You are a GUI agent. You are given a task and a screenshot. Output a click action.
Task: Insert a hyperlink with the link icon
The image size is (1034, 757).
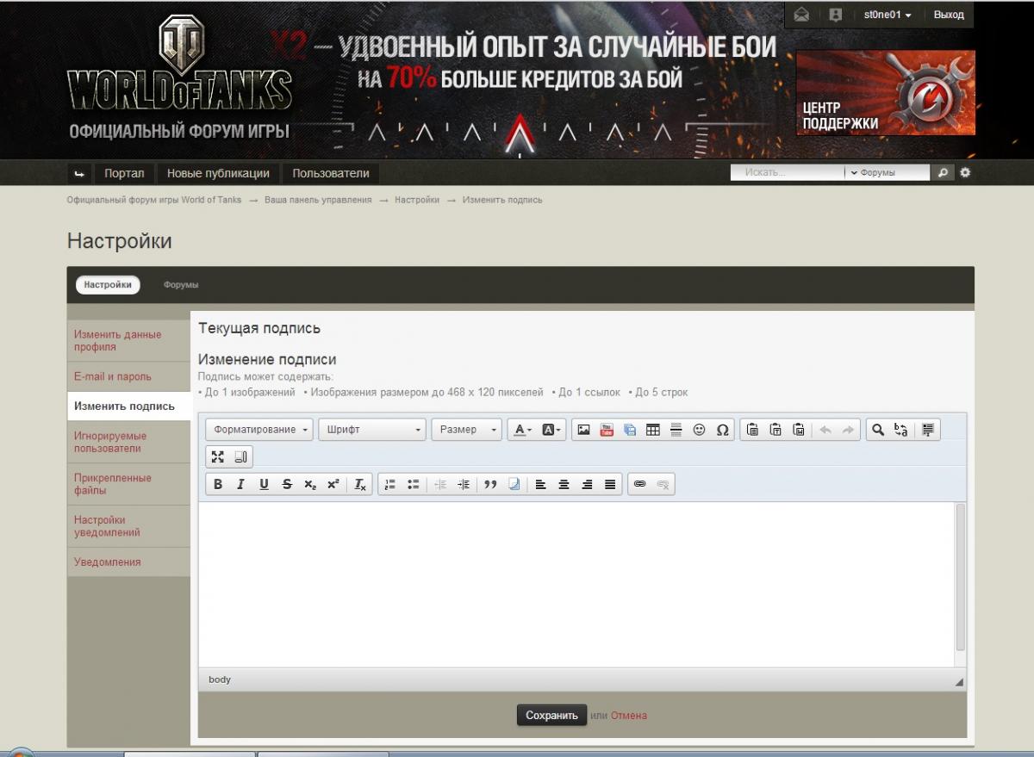[639, 484]
